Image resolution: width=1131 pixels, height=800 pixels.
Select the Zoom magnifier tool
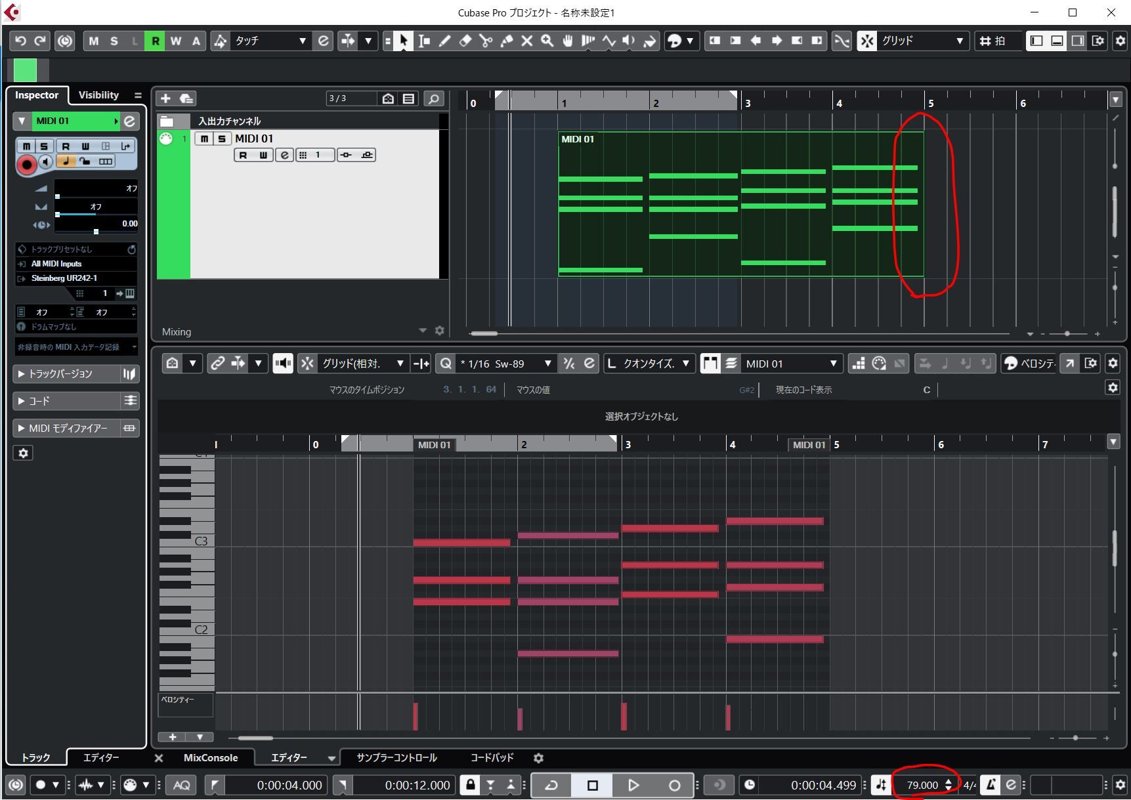547,41
